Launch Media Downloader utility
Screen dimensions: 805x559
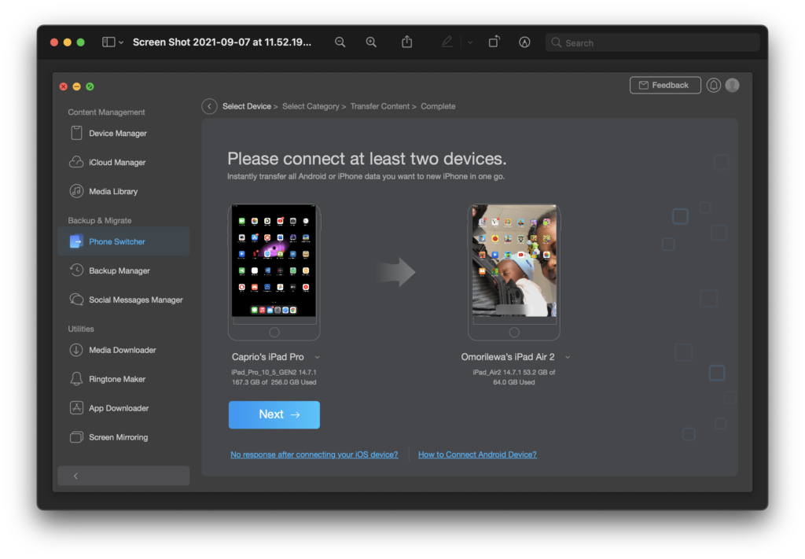(x=123, y=350)
